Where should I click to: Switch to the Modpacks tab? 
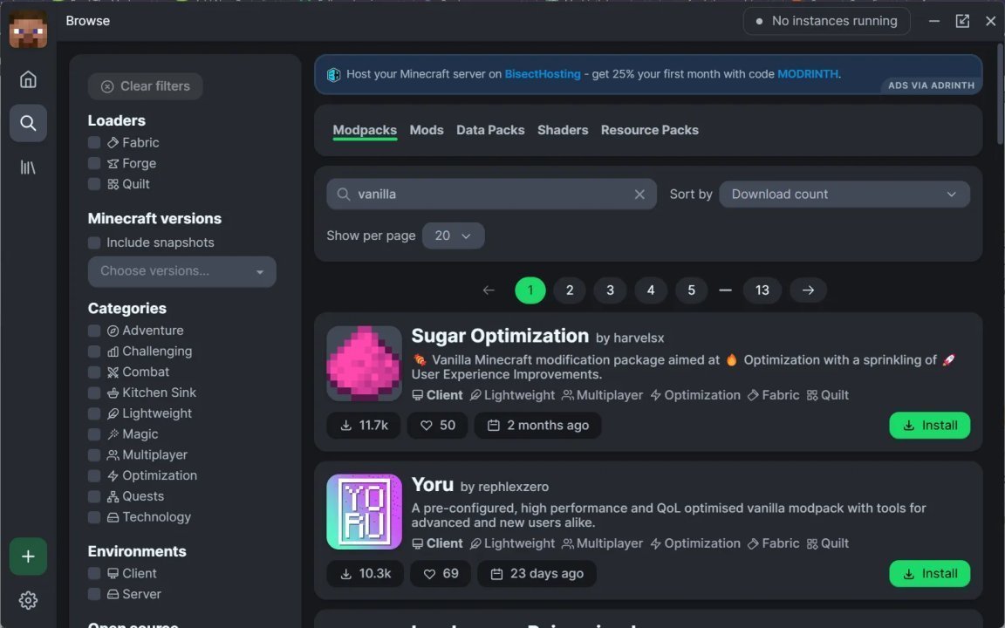click(x=365, y=130)
